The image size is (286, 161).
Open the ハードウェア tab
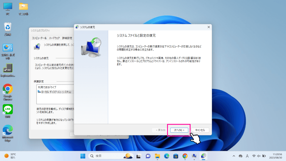tap(54, 38)
